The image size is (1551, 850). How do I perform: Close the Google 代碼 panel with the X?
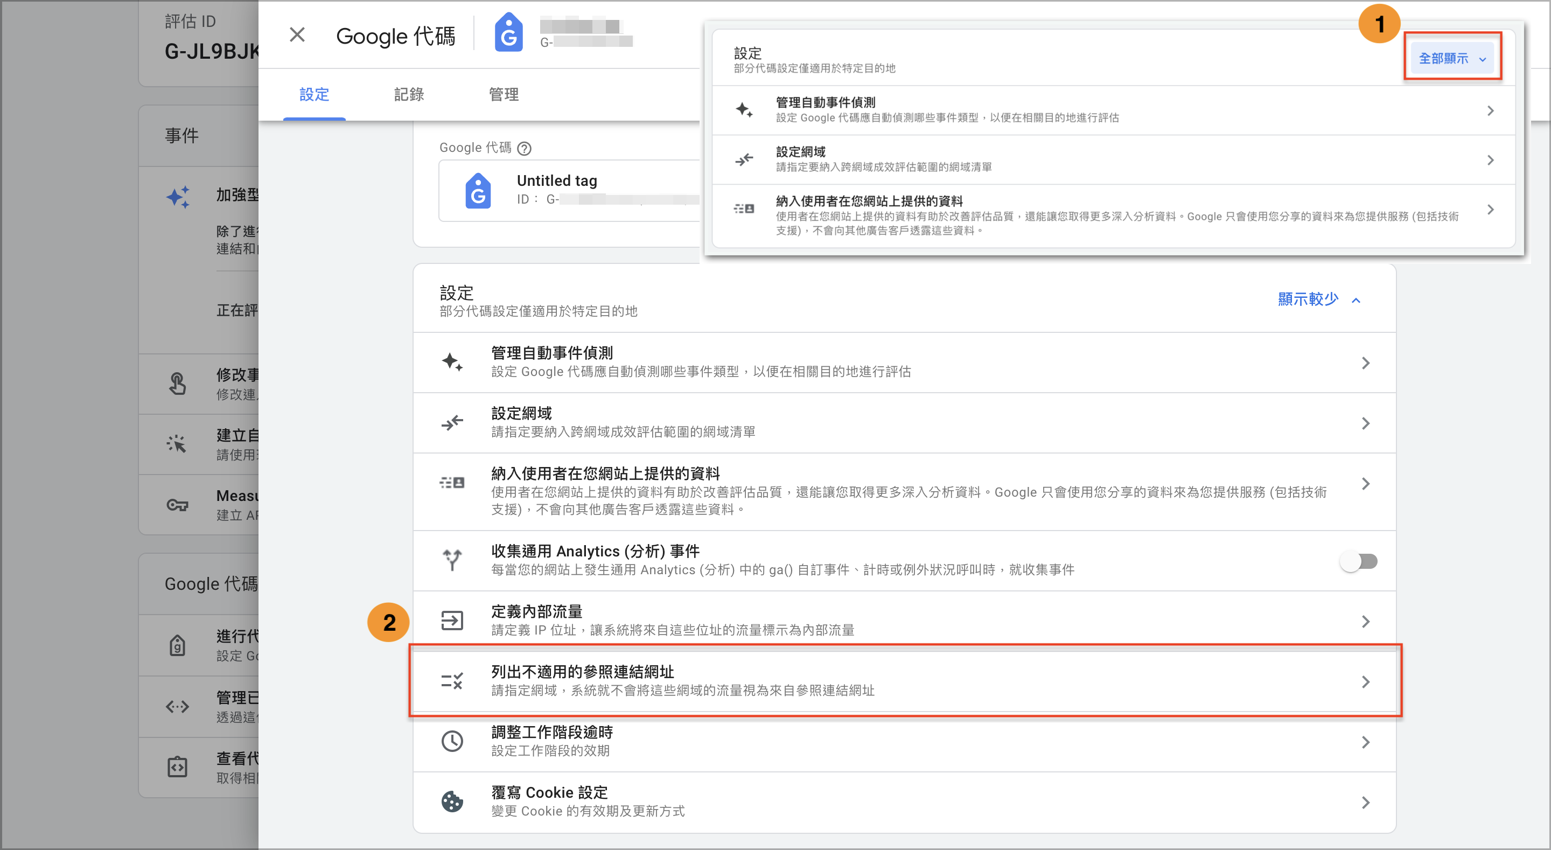click(297, 35)
